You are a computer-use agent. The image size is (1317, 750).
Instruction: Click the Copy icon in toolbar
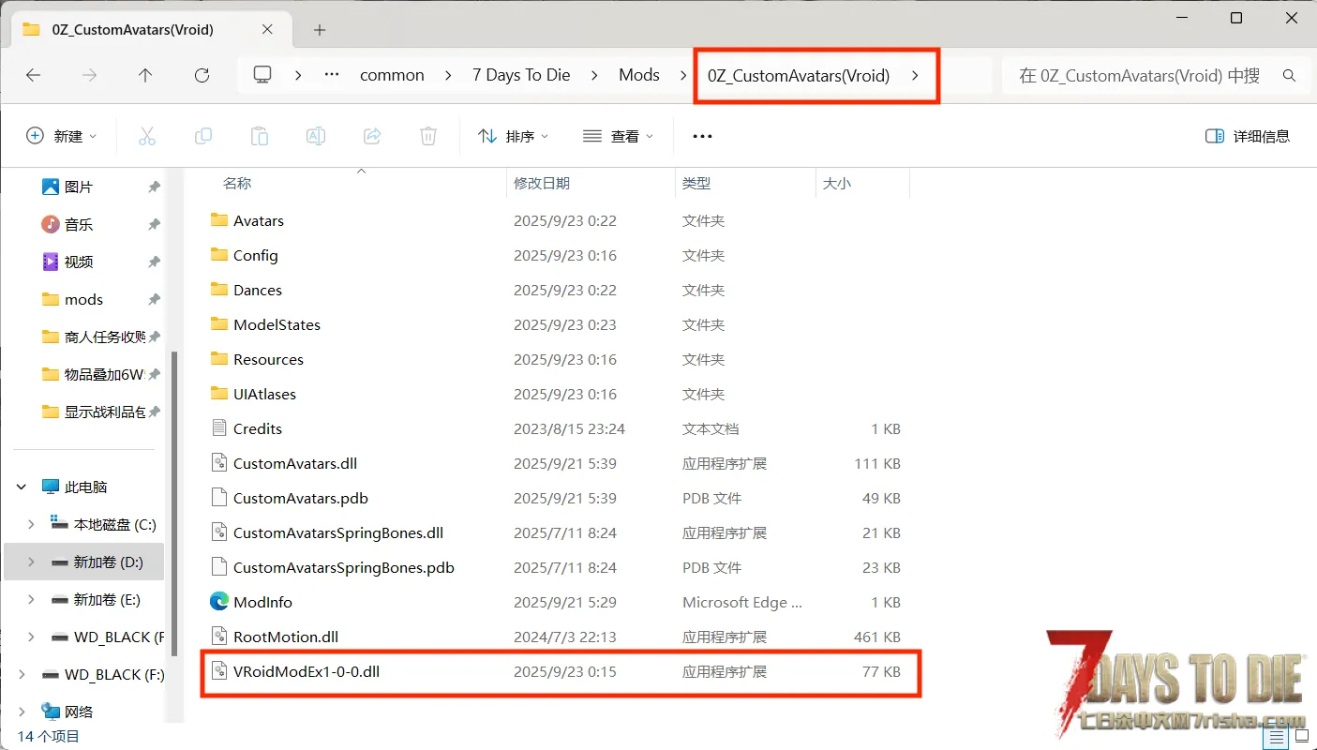pos(203,136)
